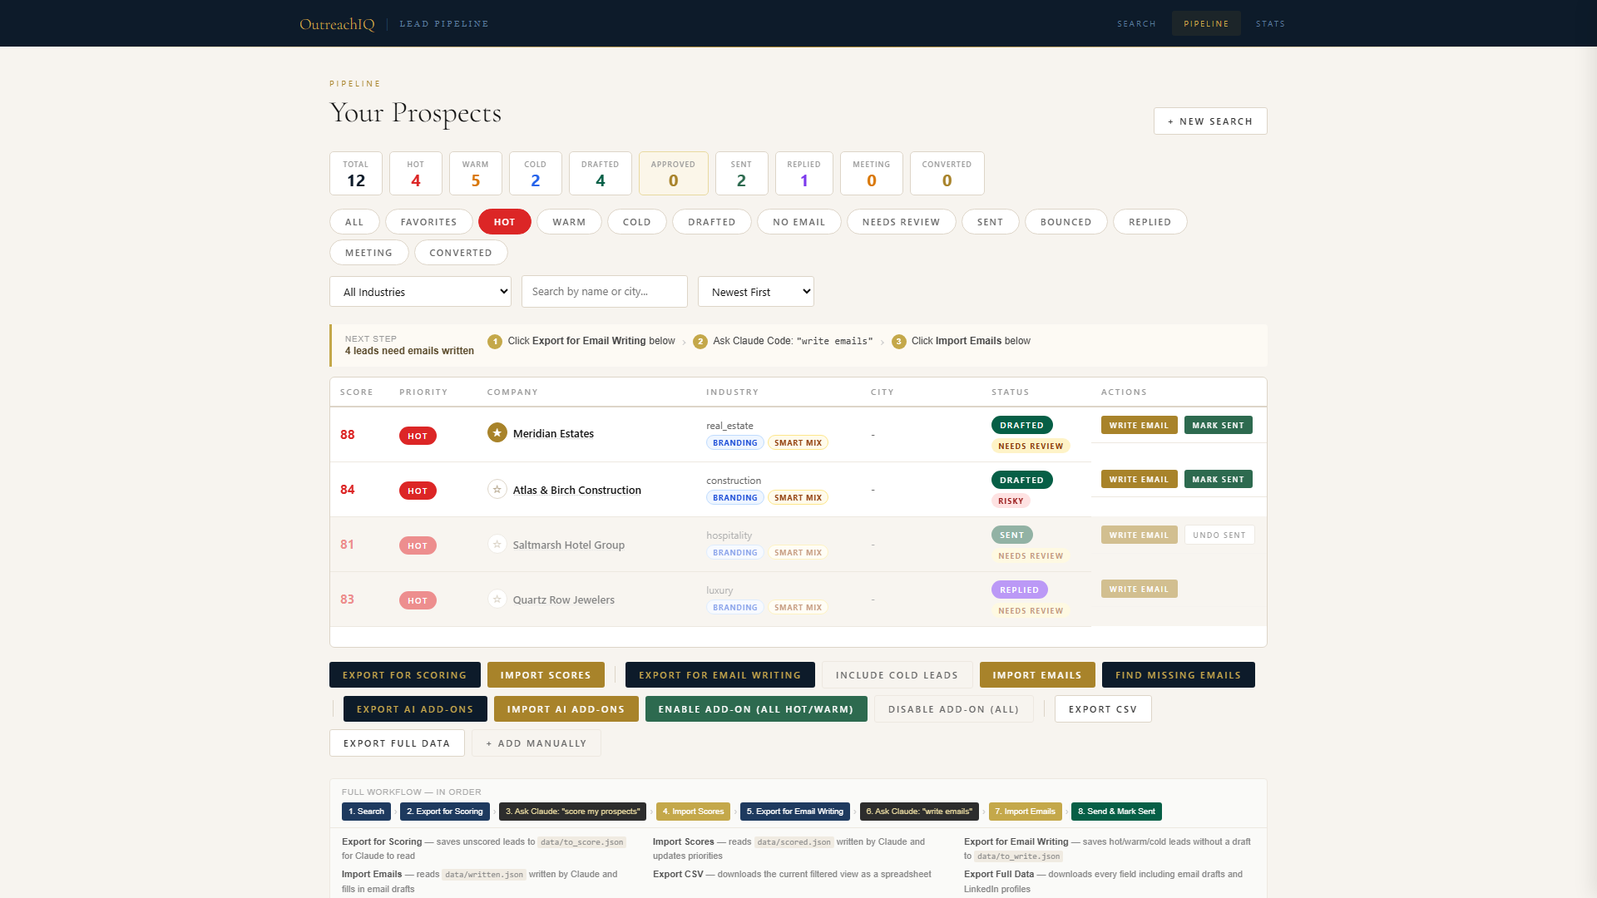Select the Hot stat card

point(416,173)
